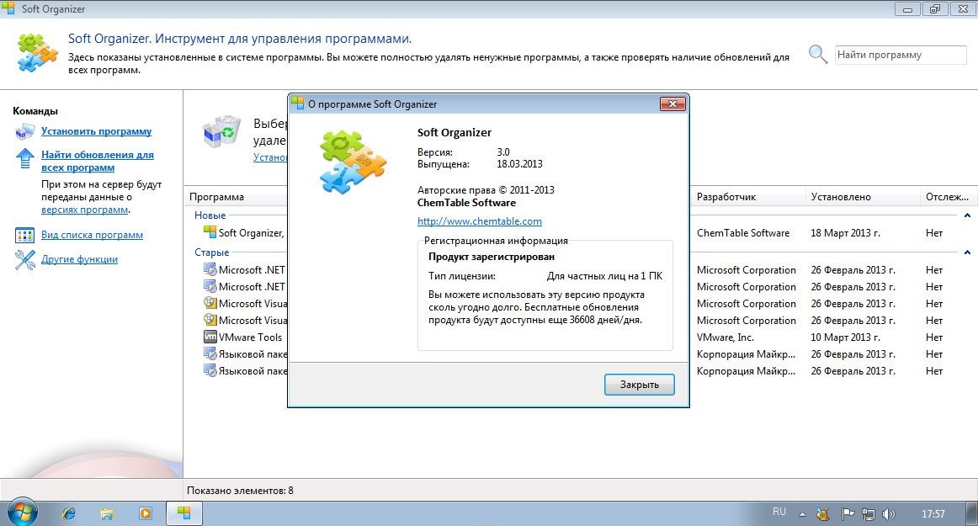This screenshot has width=978, height=526.
Task: Click the Найти программу search field
Action: pyautogui.click(x=901, y=55)
